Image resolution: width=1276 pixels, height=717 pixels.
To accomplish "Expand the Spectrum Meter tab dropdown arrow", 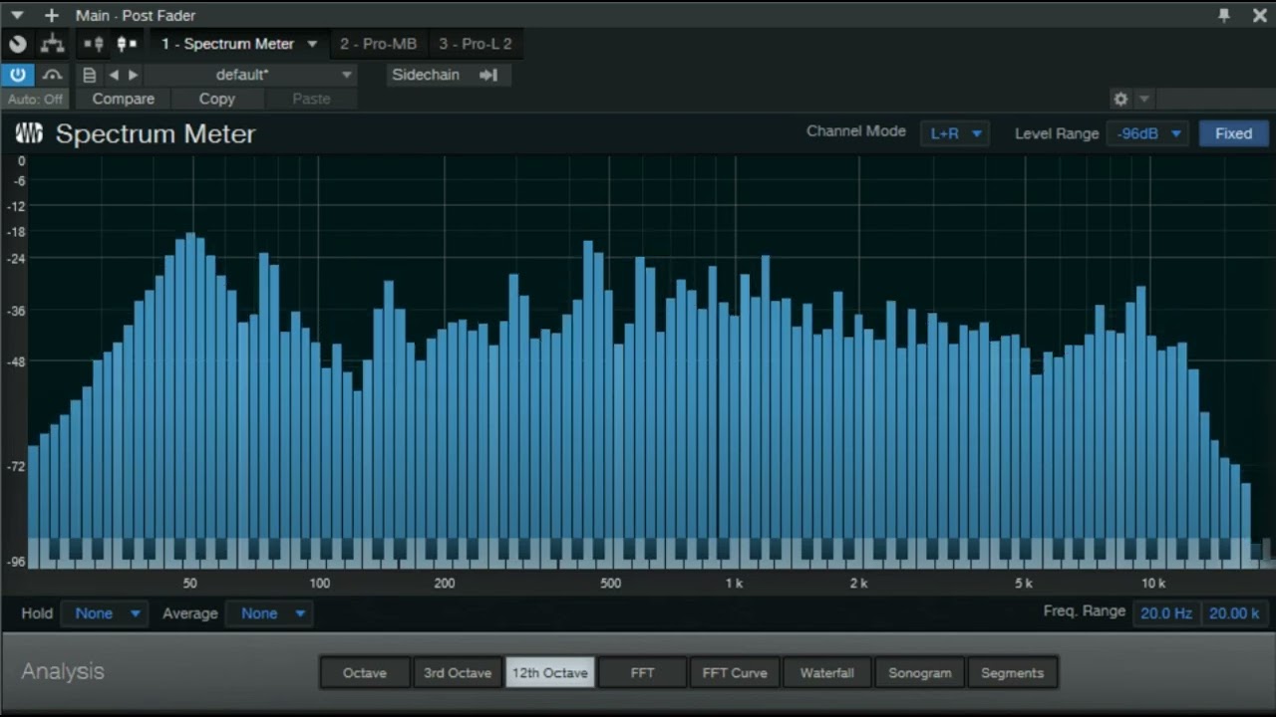I will [x=312, y=44].
